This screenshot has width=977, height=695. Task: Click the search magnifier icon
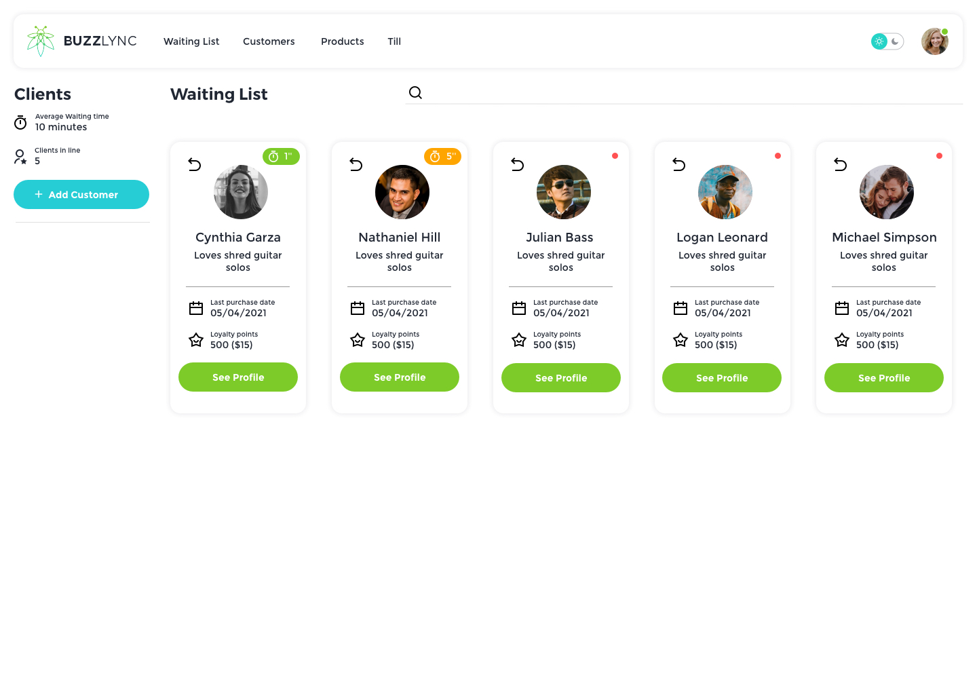416,93
